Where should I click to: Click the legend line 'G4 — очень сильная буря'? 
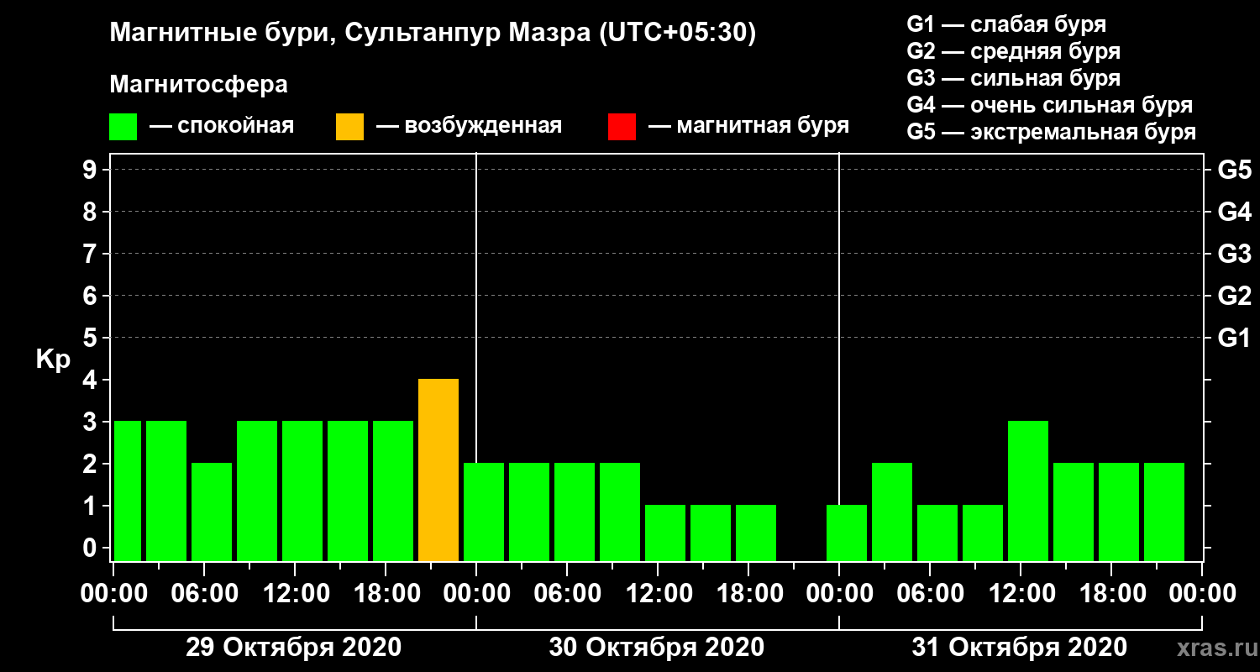1050,105
